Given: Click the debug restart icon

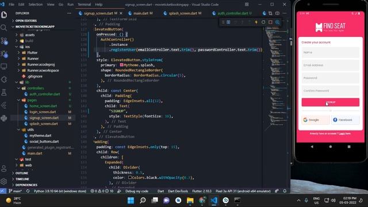Looking at the screenshot, I should click(x=263, y=22).
